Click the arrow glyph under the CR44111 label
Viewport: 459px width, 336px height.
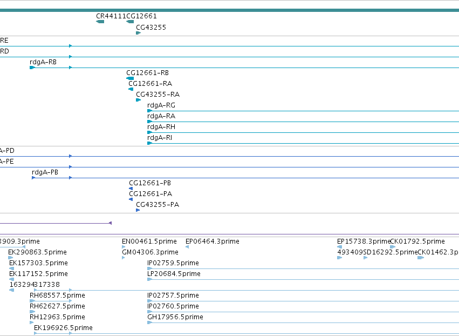[100, 22]
